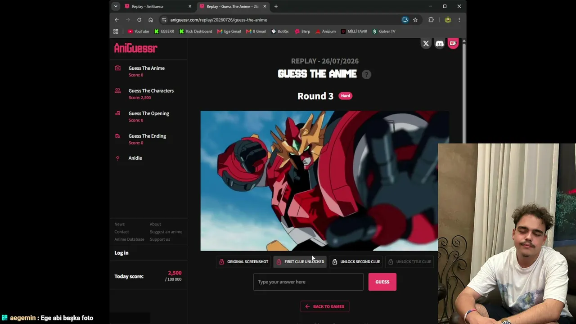Close the 'Replay - Guess The Anime' tab
The image size is (576, 324).
point(265,6)
